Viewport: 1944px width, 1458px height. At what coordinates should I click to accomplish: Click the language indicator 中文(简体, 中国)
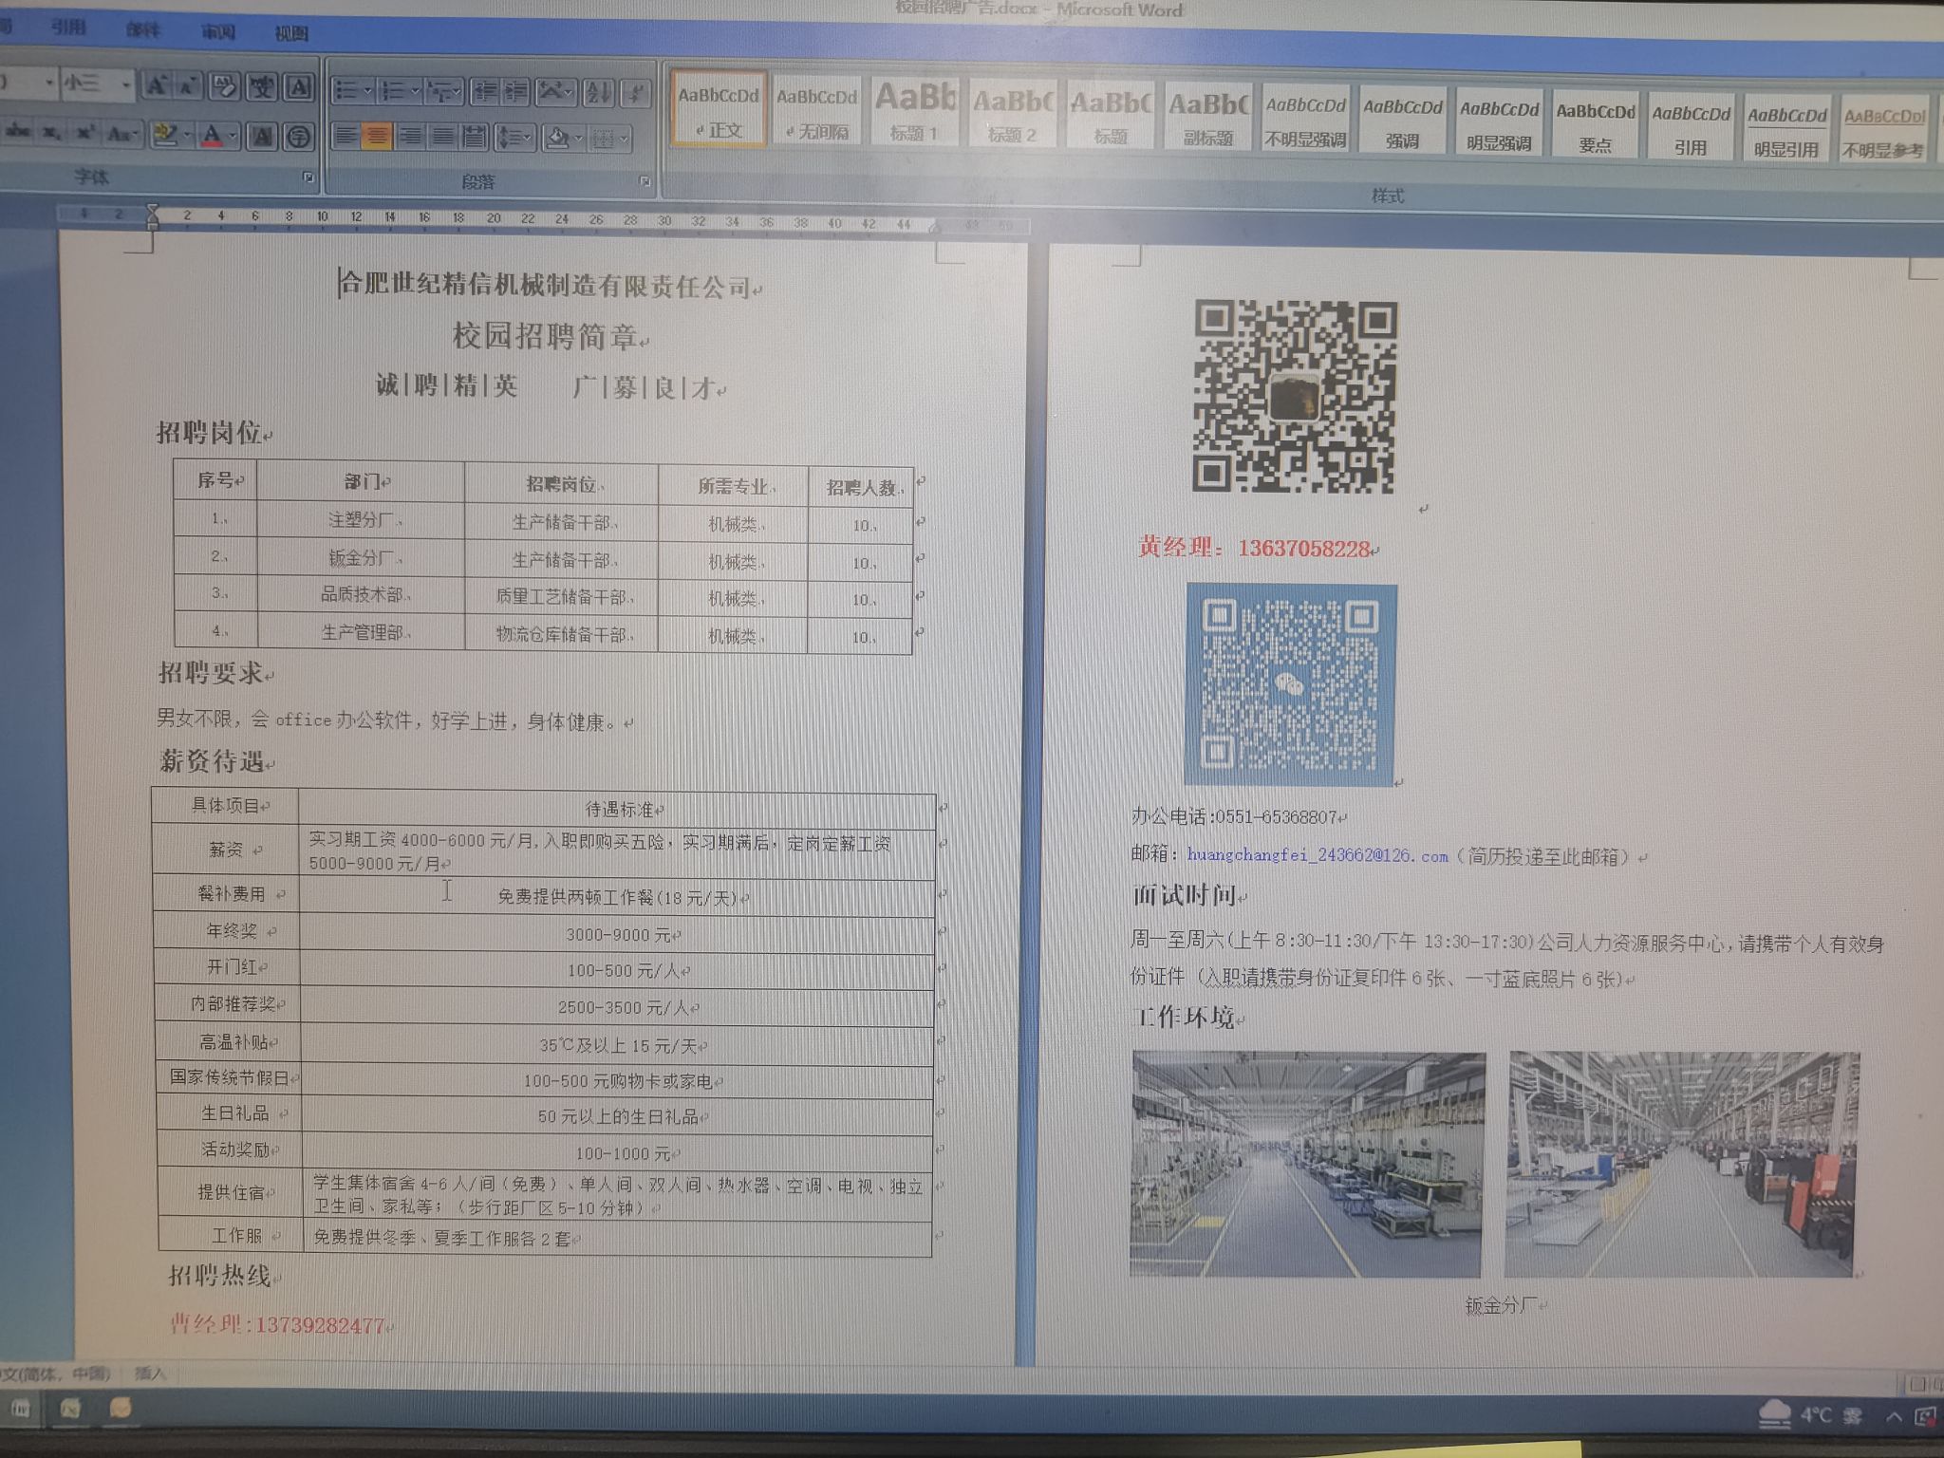click(x=55, y=1374)
